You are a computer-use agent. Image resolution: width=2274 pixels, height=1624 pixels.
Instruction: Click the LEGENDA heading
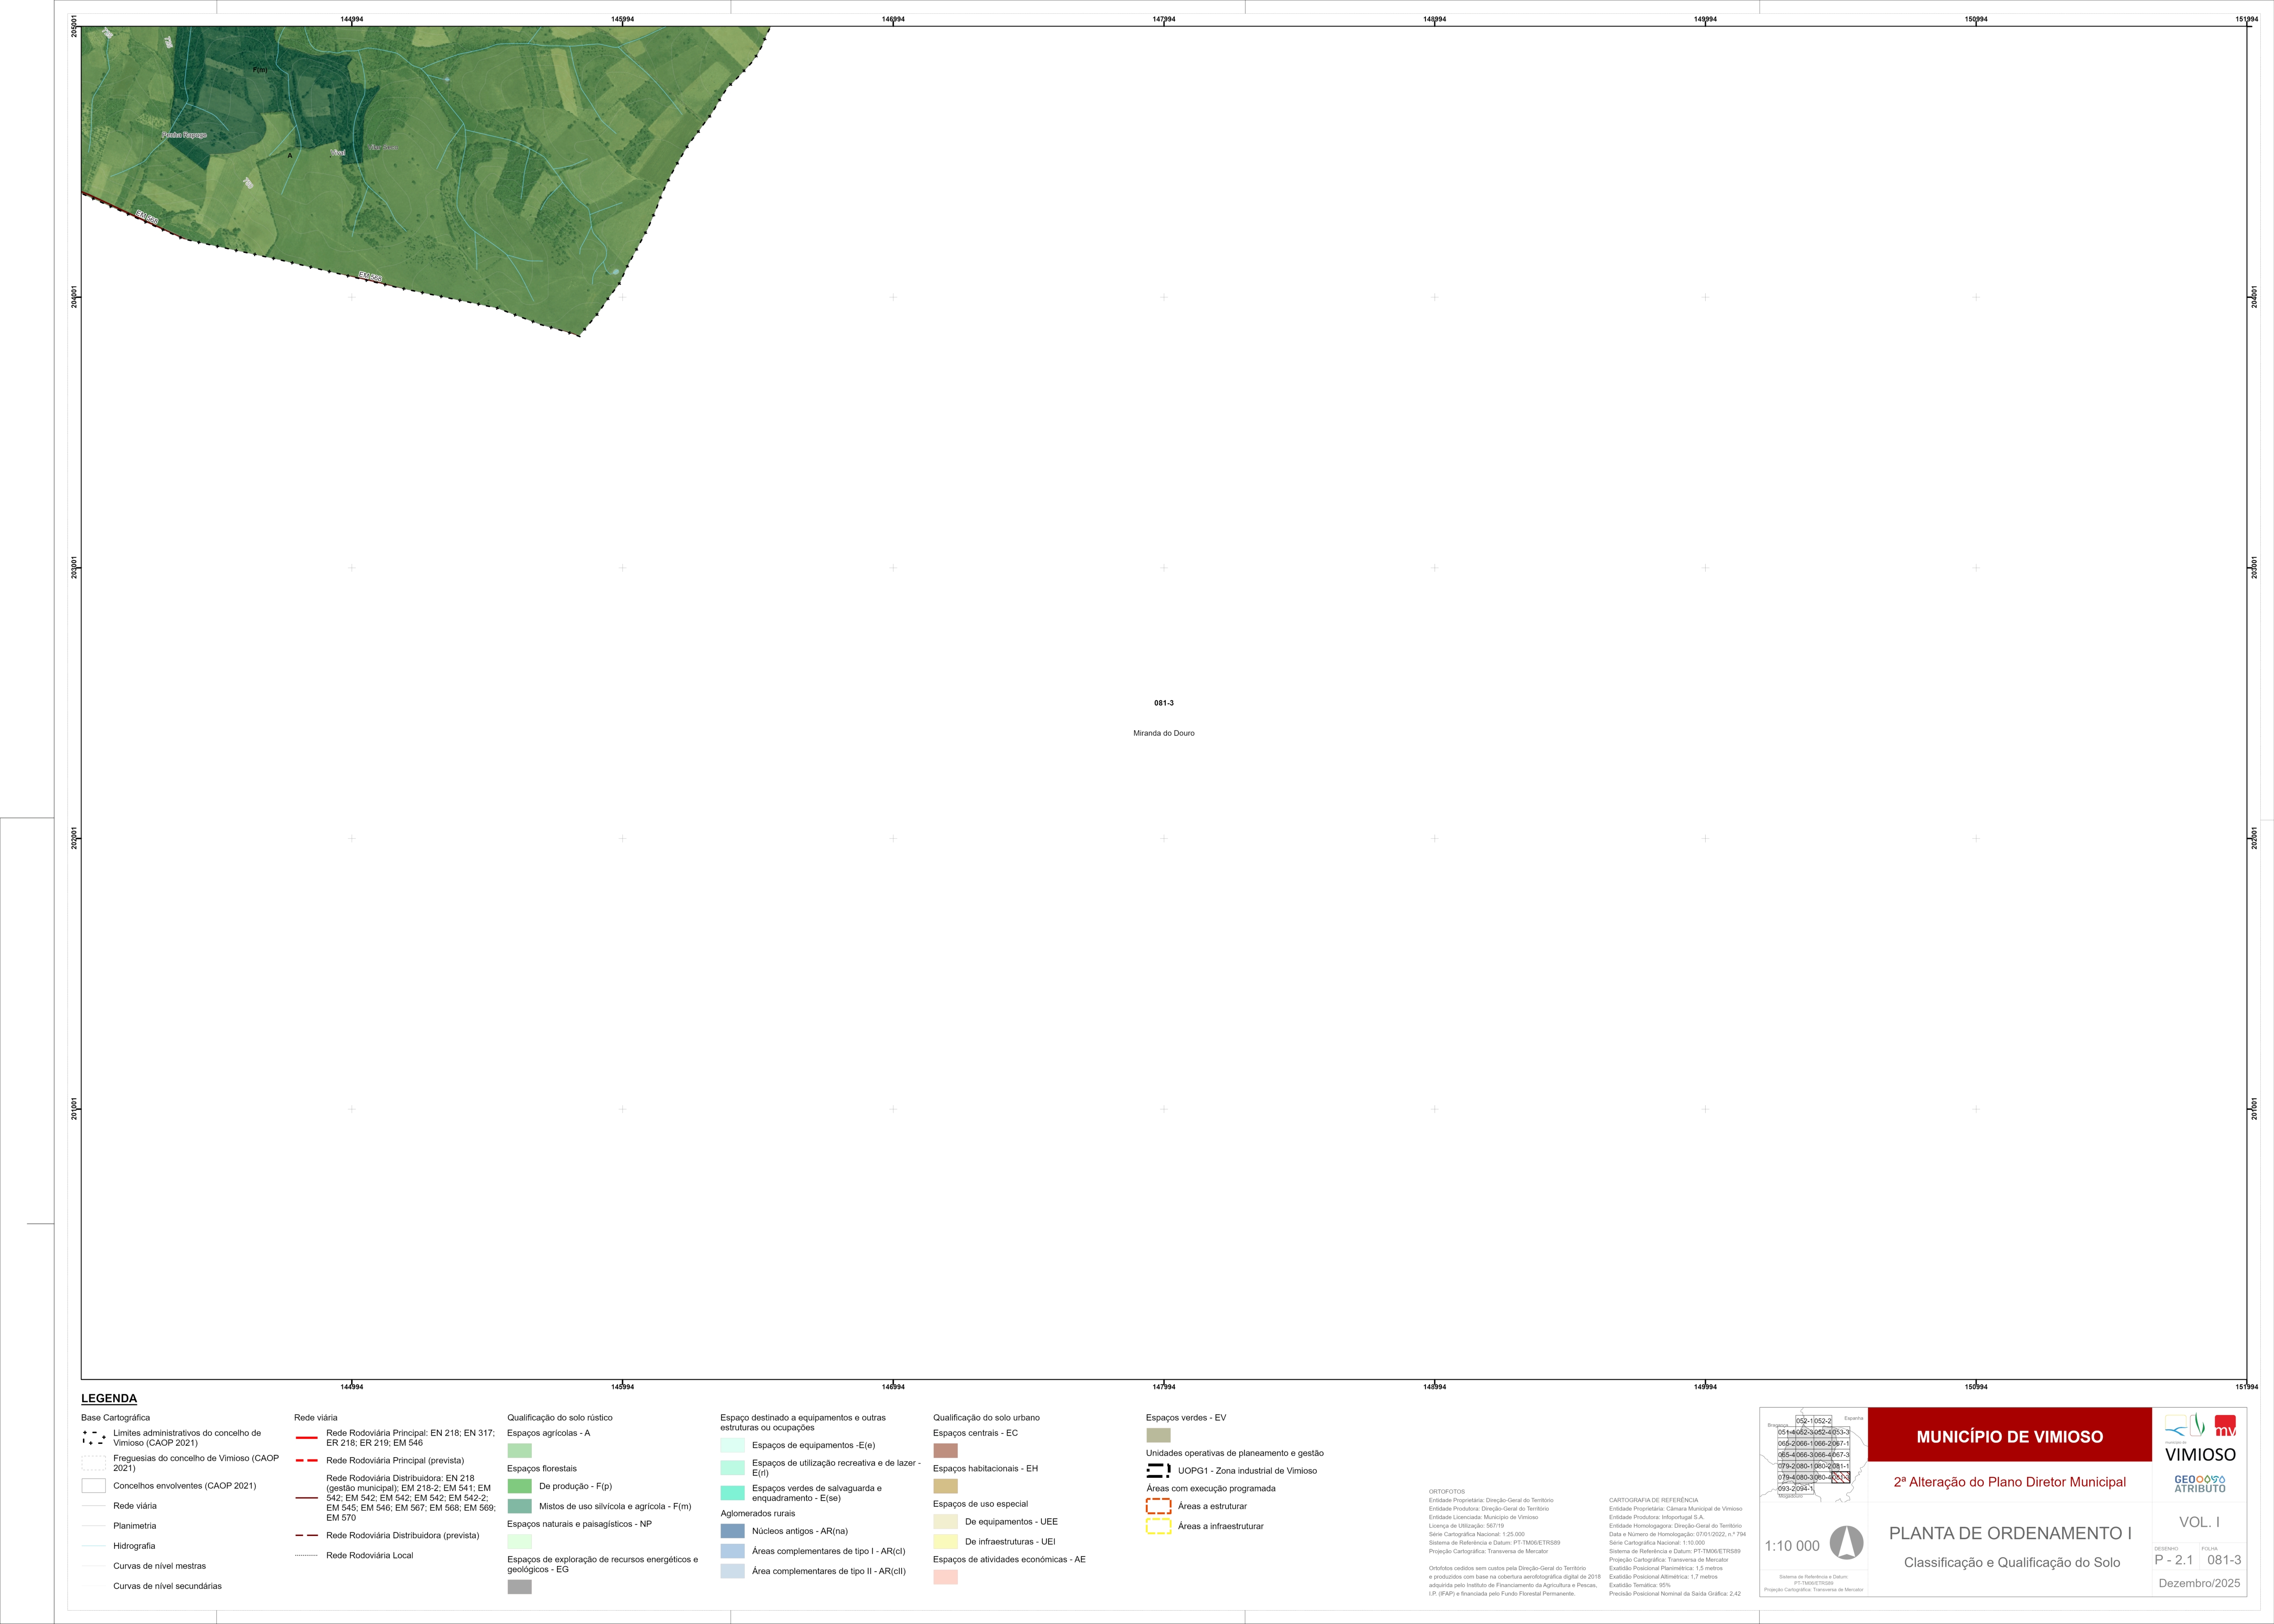pyautogui.click(x=109, y=1398)
